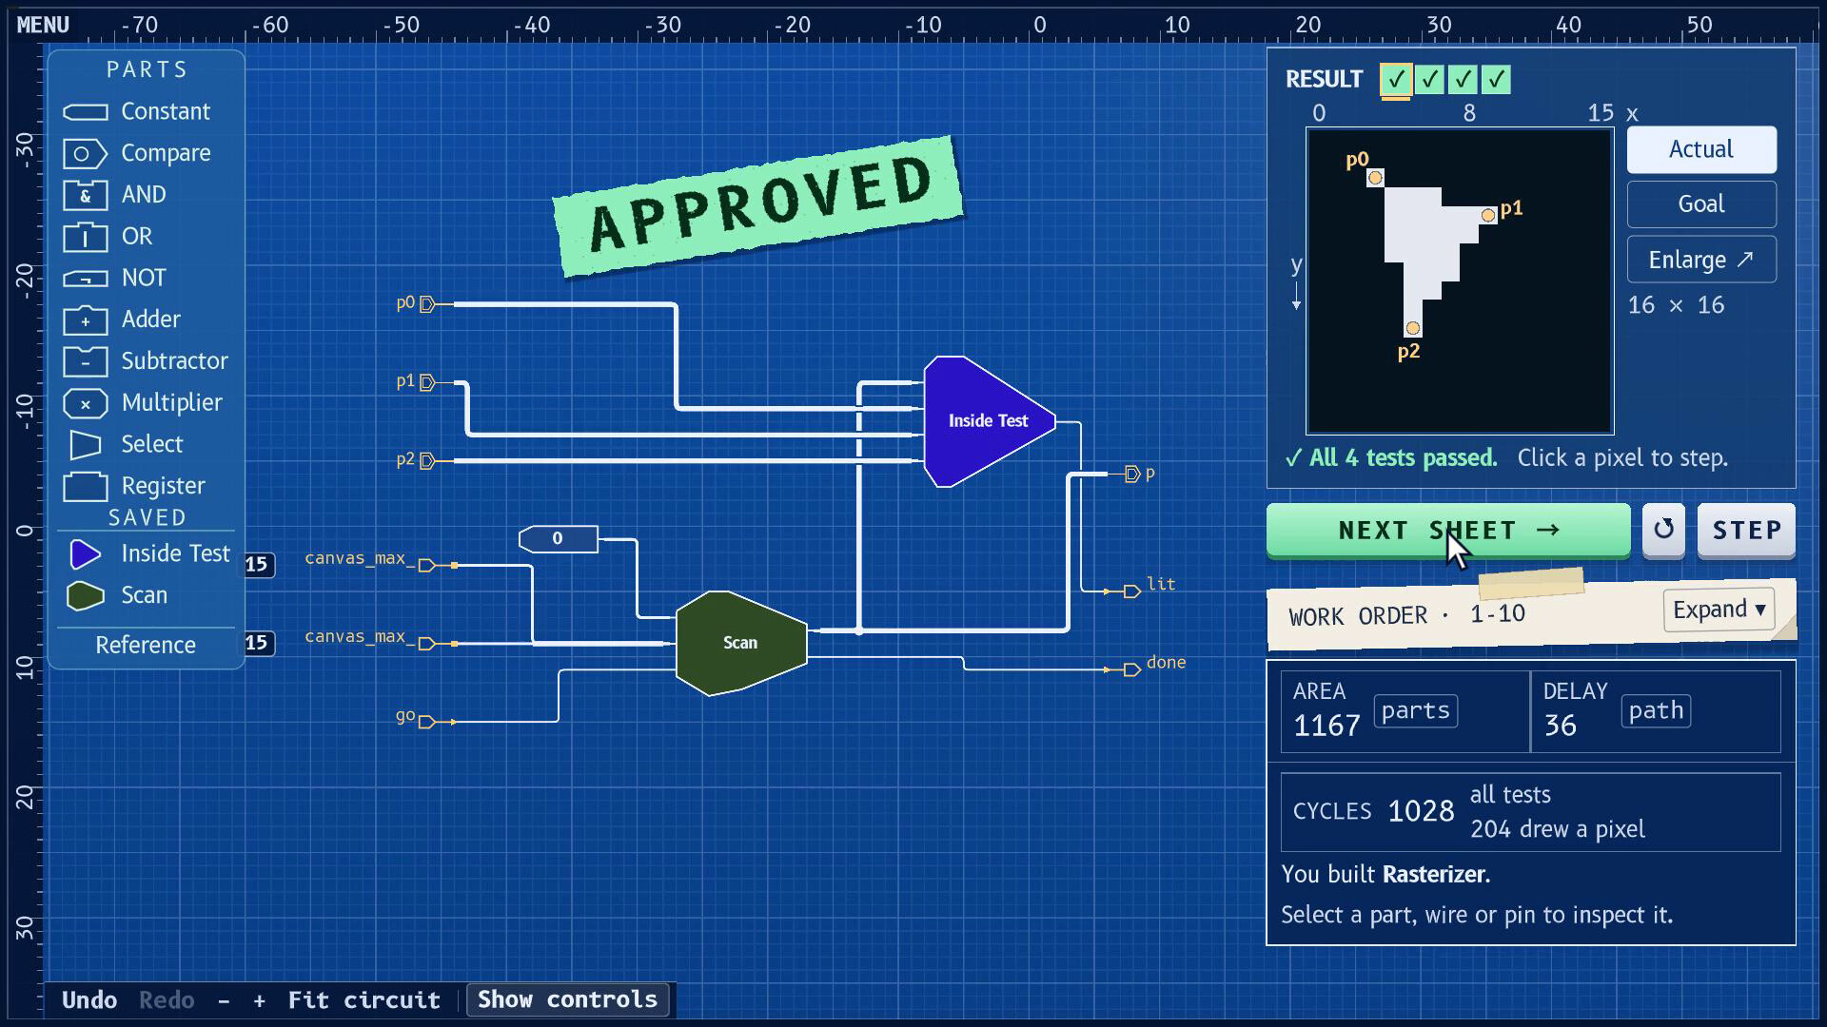Screen dimensions: 1827x1027
Task: Open the Reference panel
Action: tap(146, 645)
